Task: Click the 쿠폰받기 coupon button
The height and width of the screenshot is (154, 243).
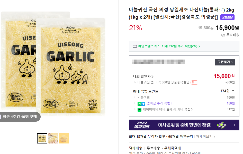Action: coord(225,62)
